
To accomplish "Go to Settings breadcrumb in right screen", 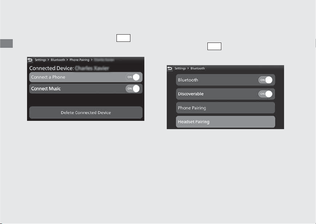I will tap(180, 68).
